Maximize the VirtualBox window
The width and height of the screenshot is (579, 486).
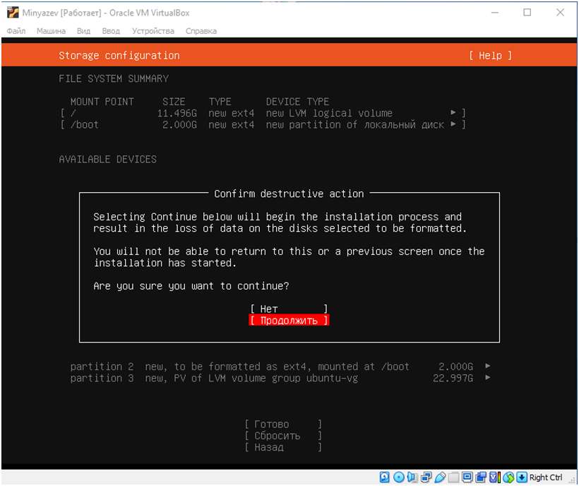pyautogui.click(x=527, y=13)
